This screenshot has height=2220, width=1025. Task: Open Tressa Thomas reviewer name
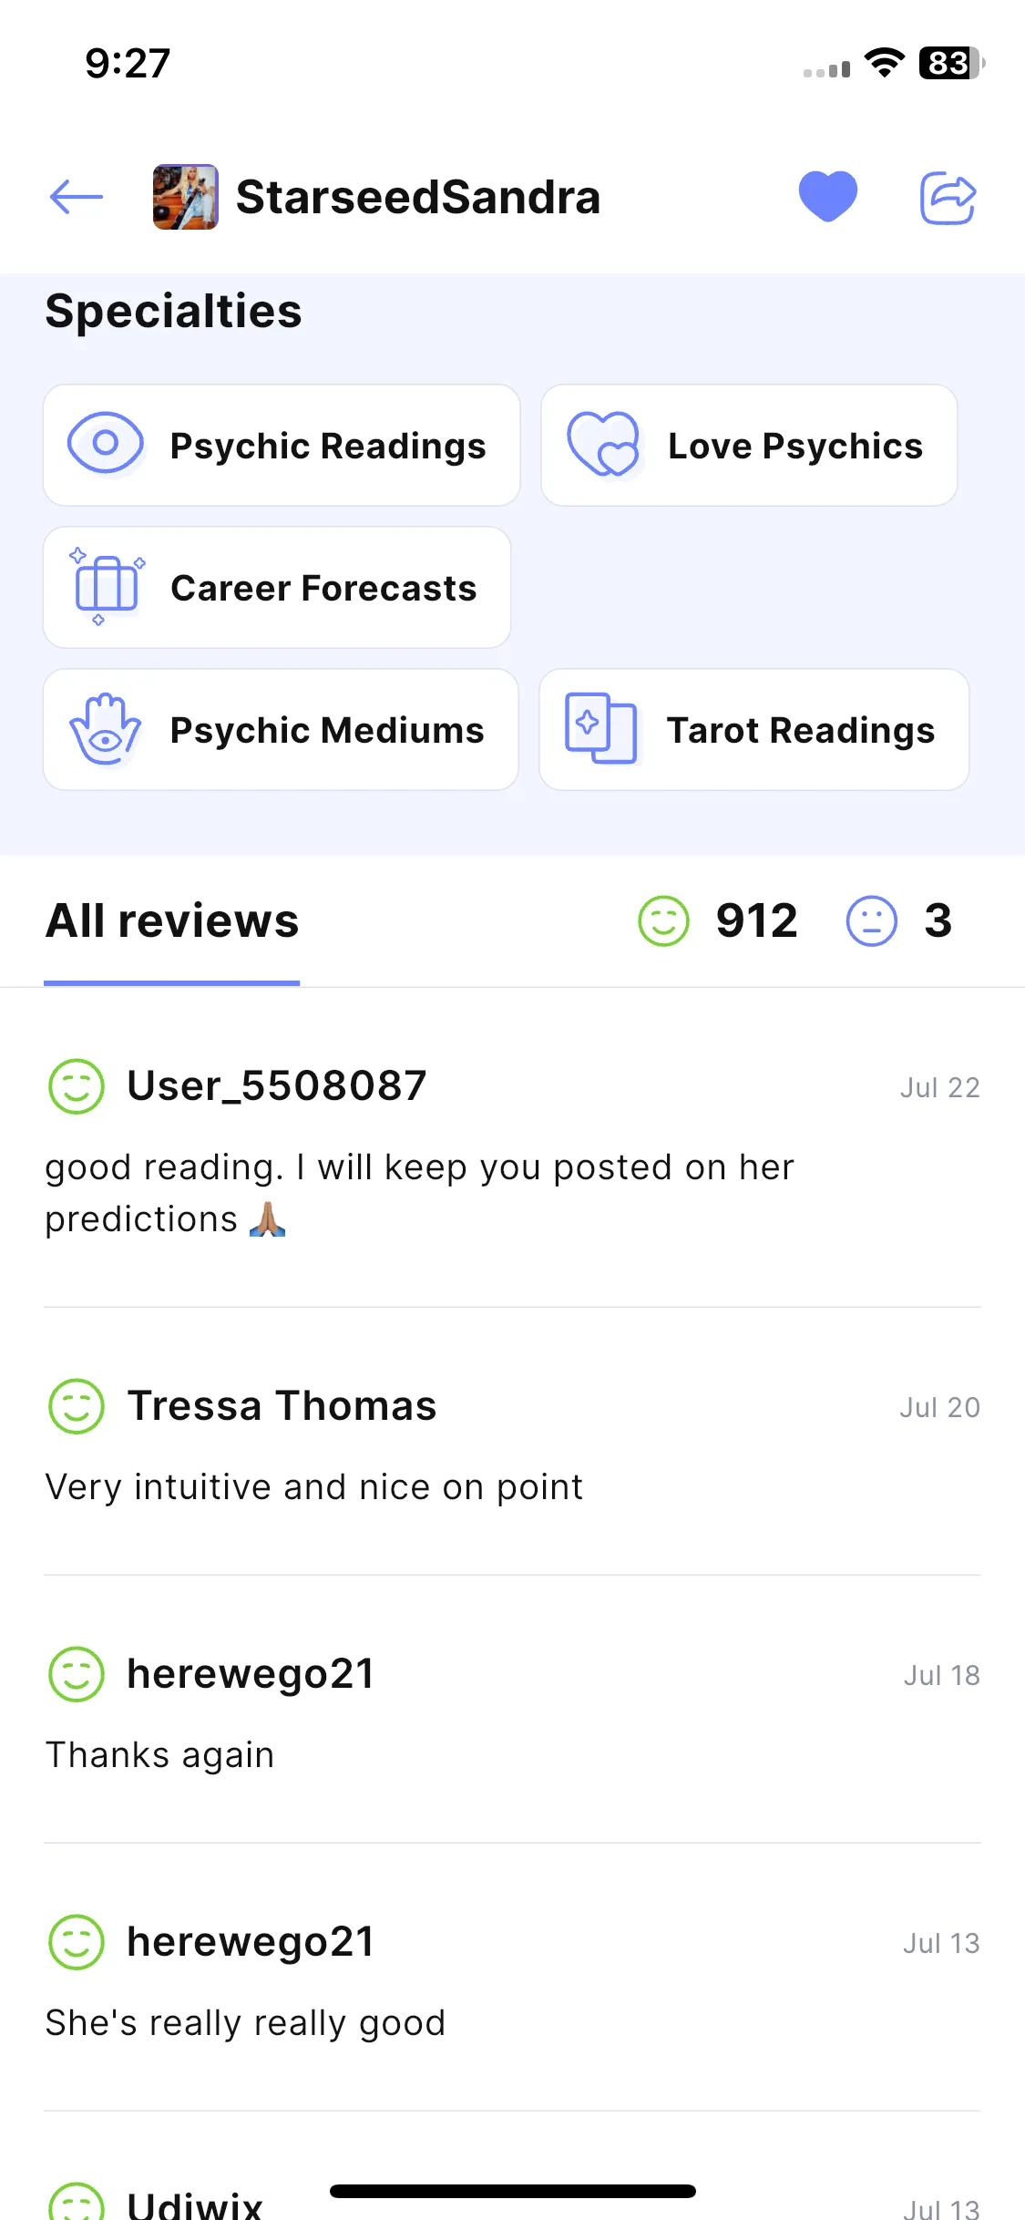(x=282, y=1405)
